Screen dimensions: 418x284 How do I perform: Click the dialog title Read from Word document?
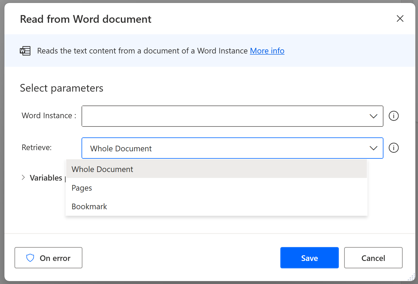point(86,19)
